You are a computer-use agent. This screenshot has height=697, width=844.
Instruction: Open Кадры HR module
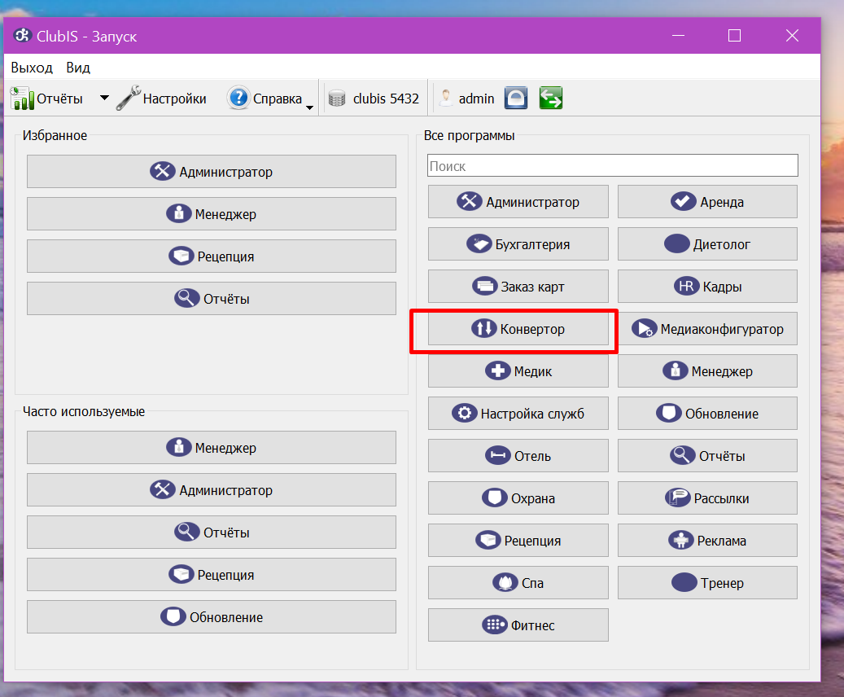(707, 287)
